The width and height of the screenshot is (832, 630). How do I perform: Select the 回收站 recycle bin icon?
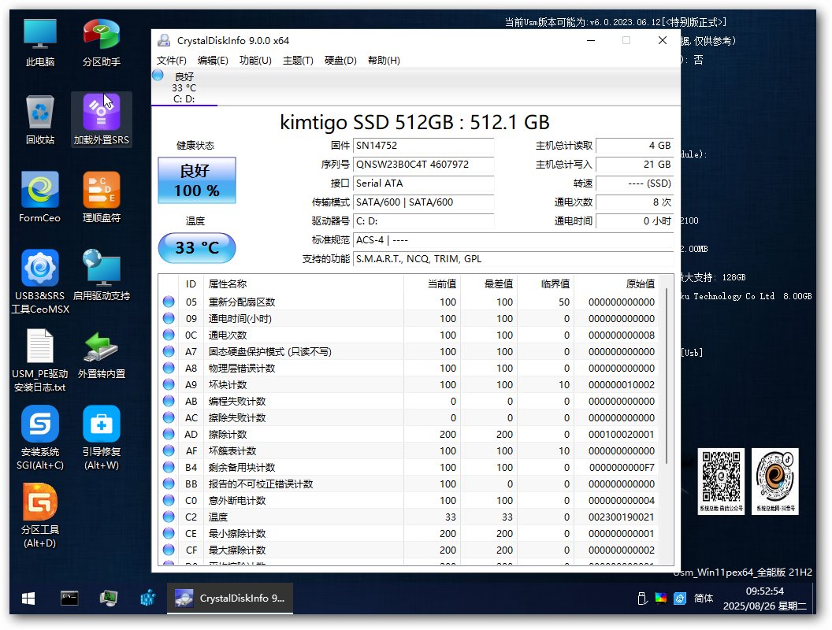40,120
